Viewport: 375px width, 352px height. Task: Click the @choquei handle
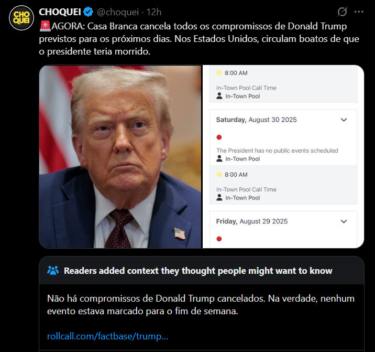(x=118, y=12)
